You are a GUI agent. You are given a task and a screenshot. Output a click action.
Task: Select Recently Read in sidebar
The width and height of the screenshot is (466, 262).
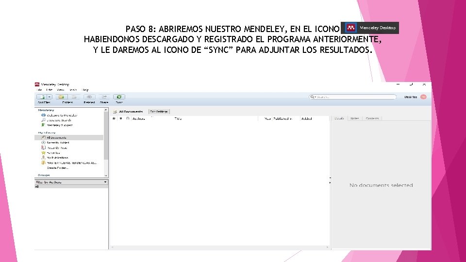coord(57,147)
